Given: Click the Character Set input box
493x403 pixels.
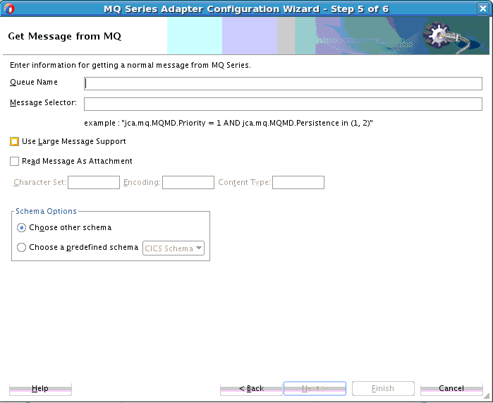Looking at the screenshot, I should point(94,183).
